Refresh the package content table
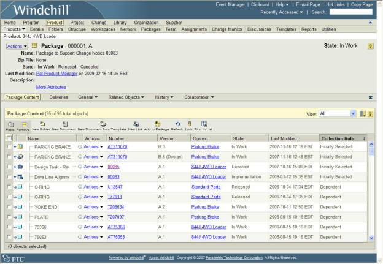This screenshot has width=383, height=264. [x=178, y=124]
